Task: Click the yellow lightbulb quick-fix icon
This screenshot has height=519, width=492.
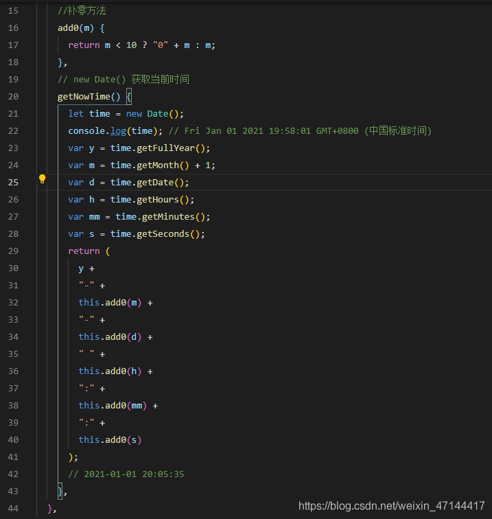Action: (x=42, y=179)
